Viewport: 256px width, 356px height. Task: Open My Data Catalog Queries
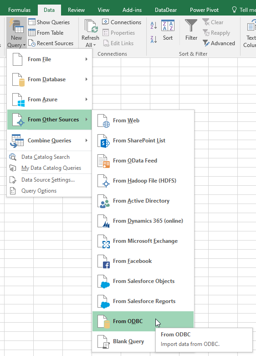click(x=49, y=168)
